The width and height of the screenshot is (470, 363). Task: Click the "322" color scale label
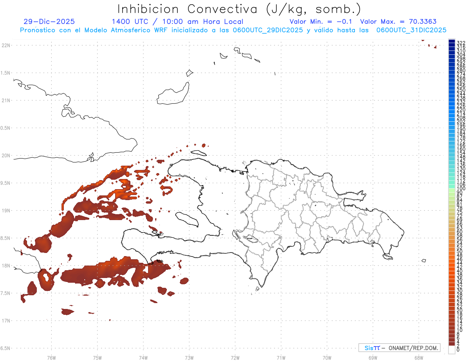click(x=461, y=43)
